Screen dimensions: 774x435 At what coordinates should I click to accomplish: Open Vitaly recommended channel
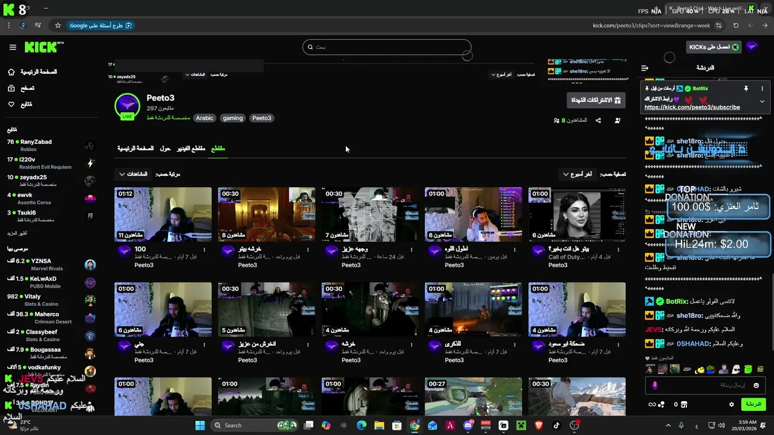point(51,300)
